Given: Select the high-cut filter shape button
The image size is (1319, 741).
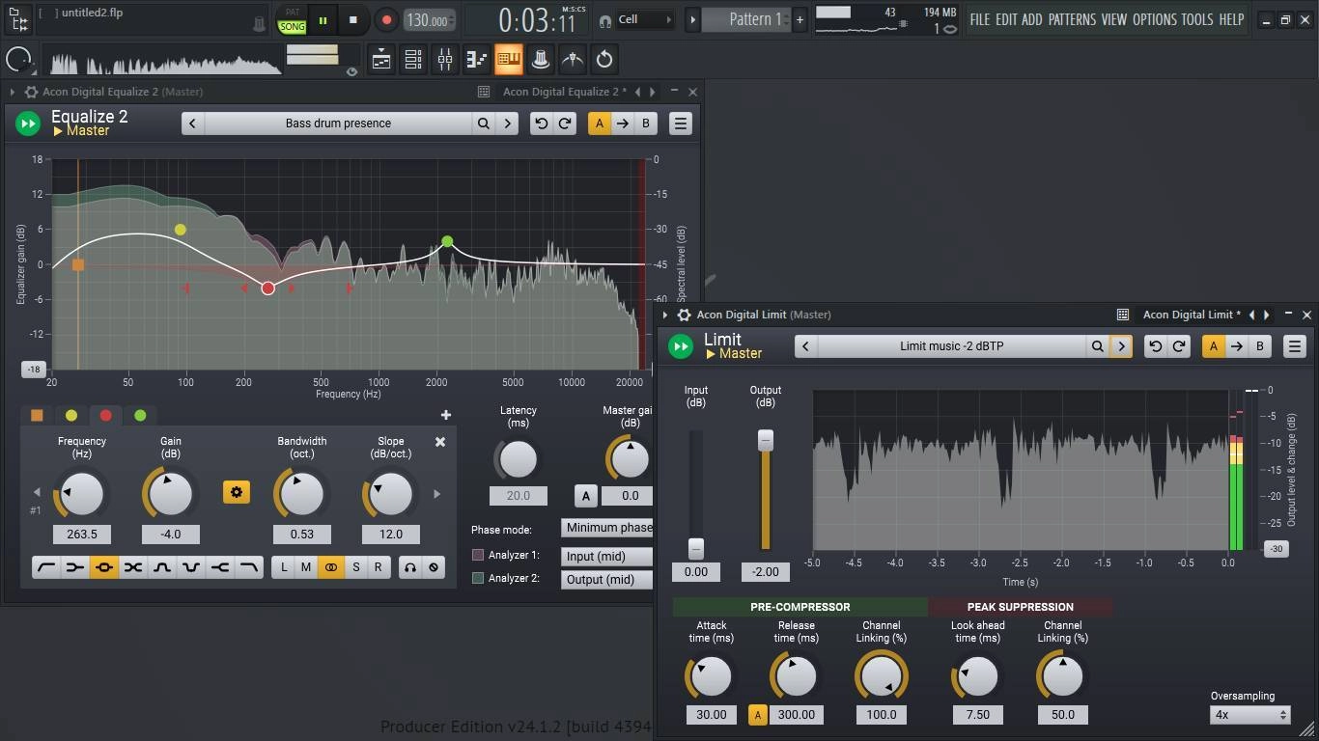Looking at the screenshot, I should pyautogui.click(x=248, y=567).
